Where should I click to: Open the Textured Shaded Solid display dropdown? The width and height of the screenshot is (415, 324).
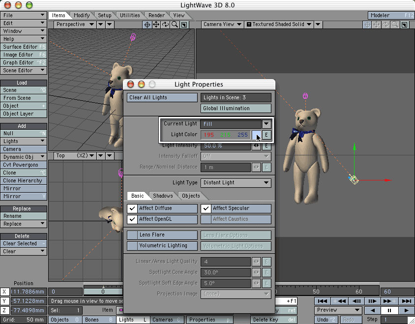[x=279, y=25]
